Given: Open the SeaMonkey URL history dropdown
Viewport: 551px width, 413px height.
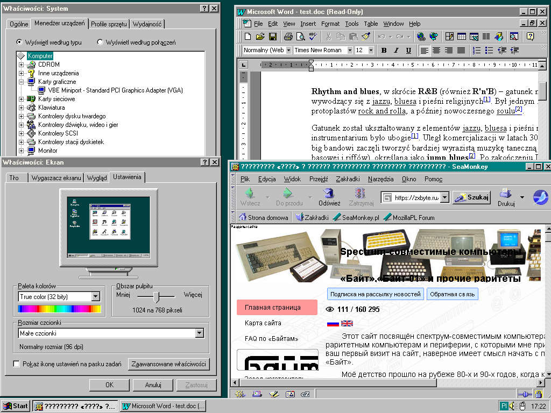Looking at the screenshot, I should (445, 198).
